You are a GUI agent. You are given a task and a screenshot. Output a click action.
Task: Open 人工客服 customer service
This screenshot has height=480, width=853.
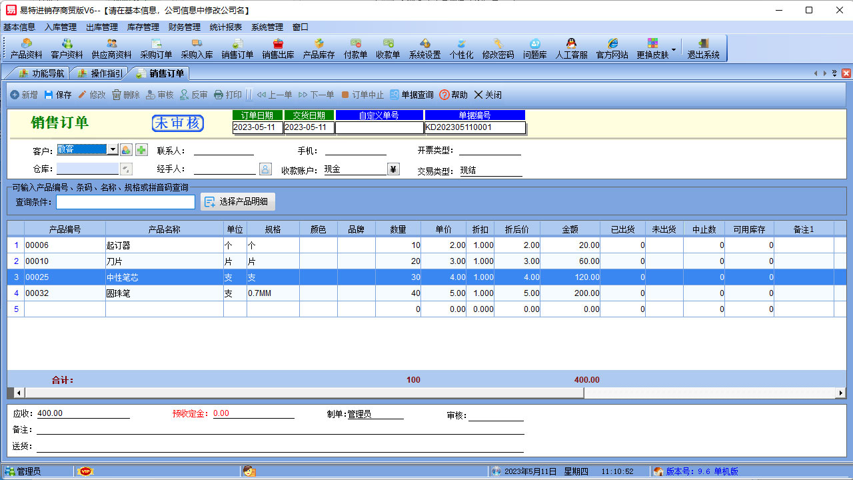[x=570, y=48]
